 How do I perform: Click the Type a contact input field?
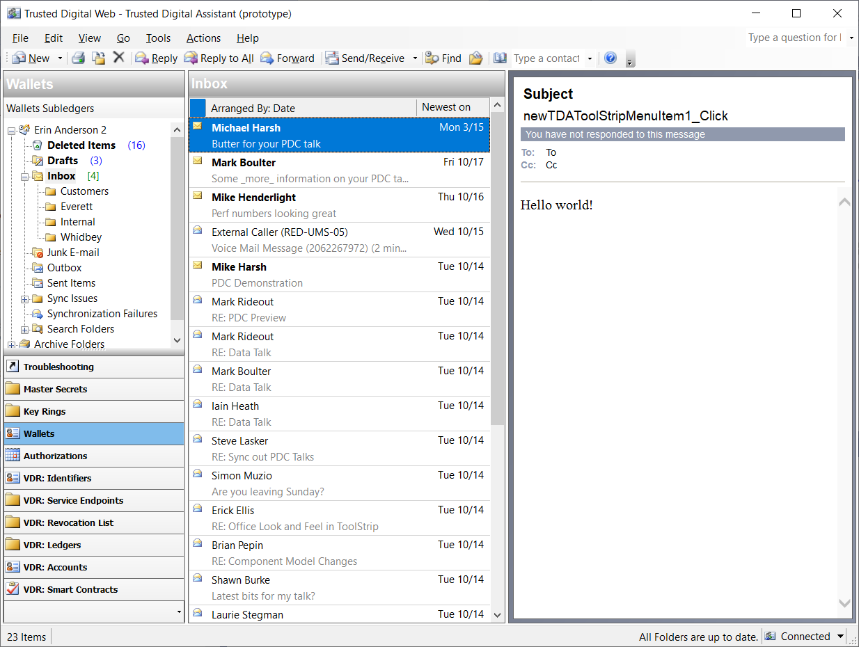tap(546, 58)
